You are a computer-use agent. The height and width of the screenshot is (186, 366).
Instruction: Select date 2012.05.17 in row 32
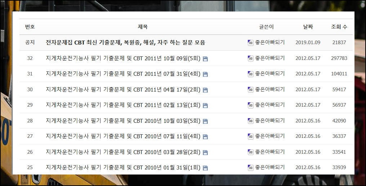click(x=308, y=58)
